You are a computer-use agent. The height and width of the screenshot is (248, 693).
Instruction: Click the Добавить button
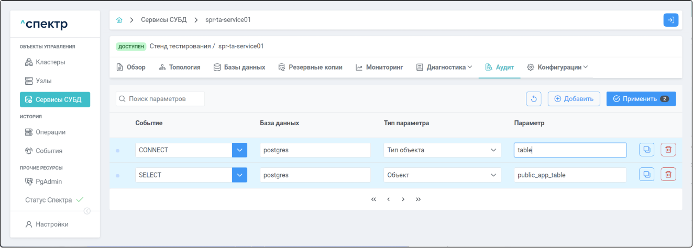574,99
